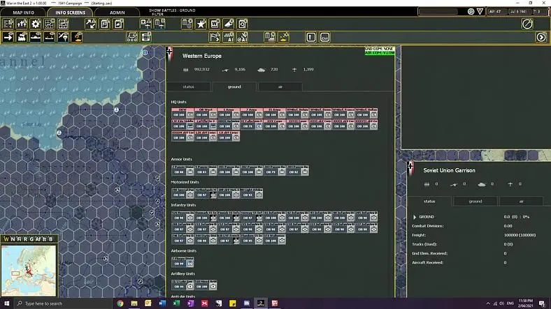Click the report page icon beside F document
The height and width of the screenshot is (309, 551).
point(118,24)
